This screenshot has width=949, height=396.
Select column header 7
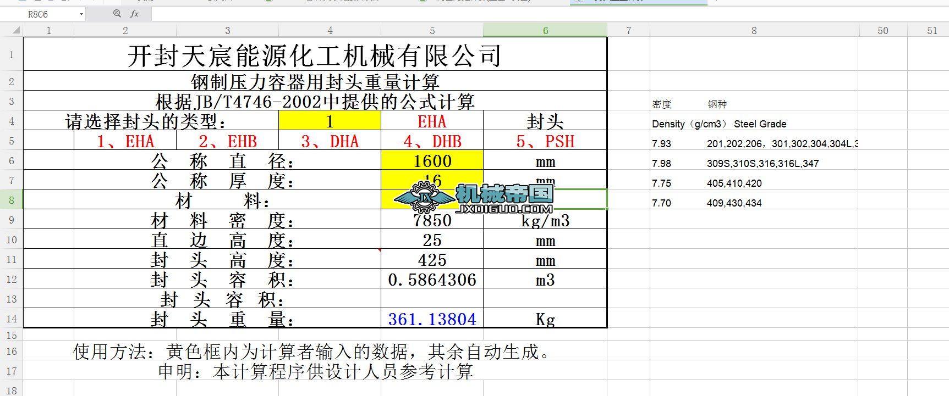pos(628,31)
